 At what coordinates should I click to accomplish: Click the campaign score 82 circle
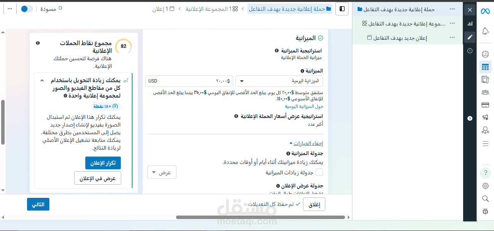(x=123, y=46)
